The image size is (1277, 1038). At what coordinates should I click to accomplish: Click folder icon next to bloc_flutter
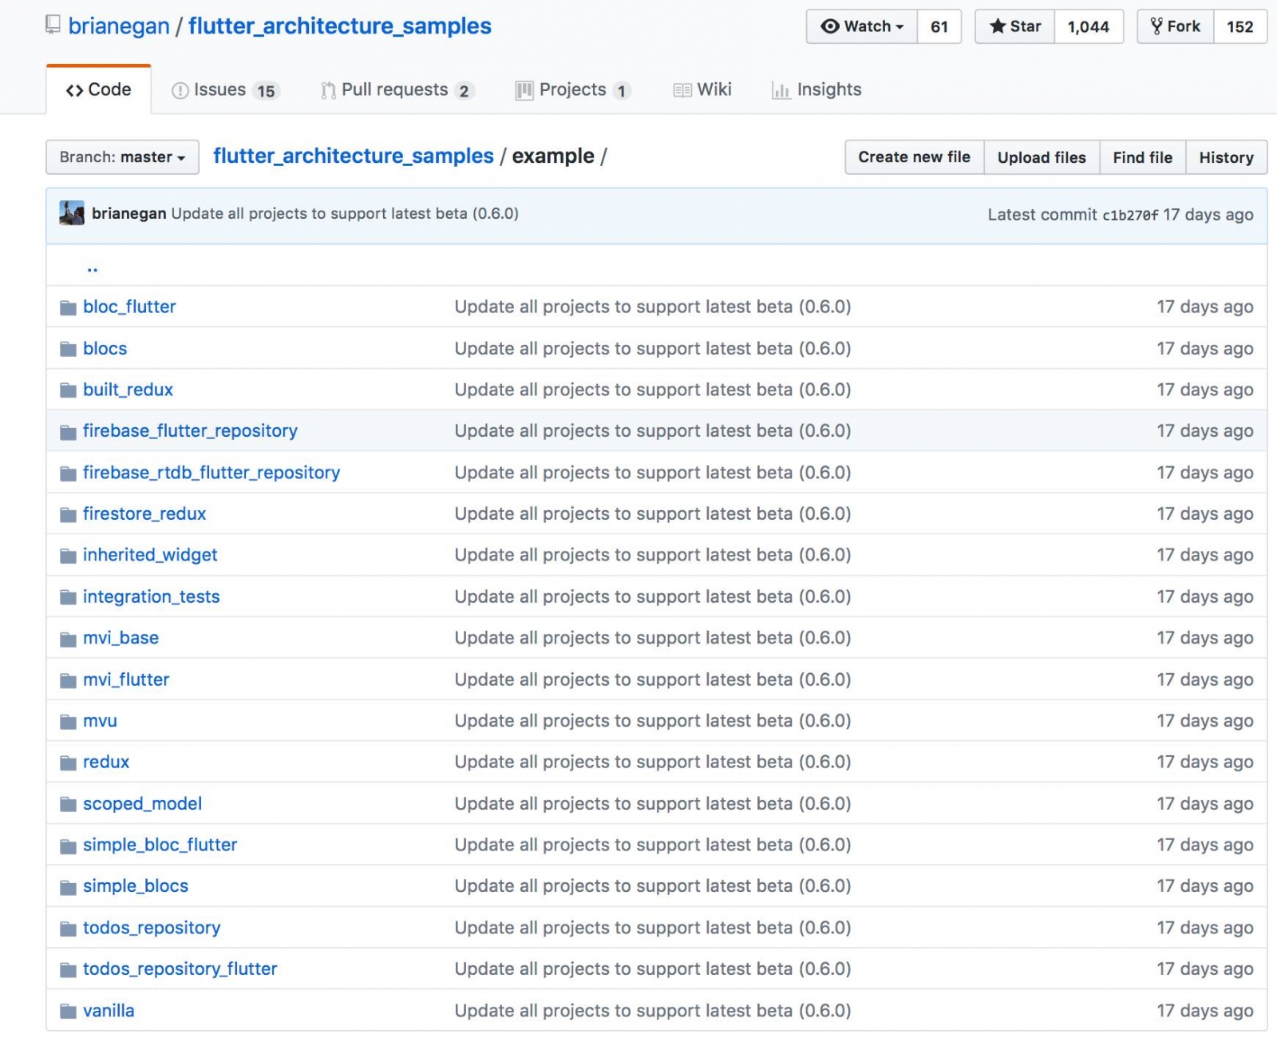click(68, 307)
